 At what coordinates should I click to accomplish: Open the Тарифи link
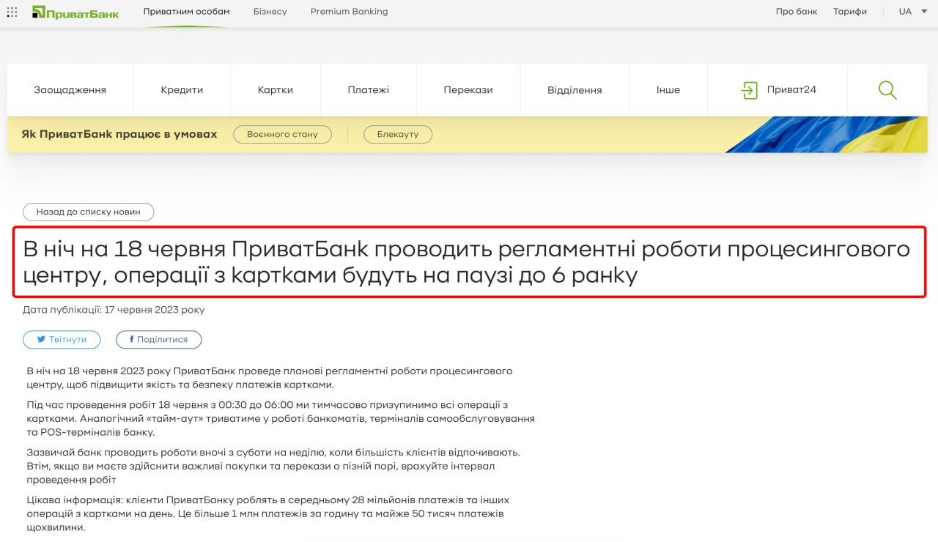[x=849, y=12]
